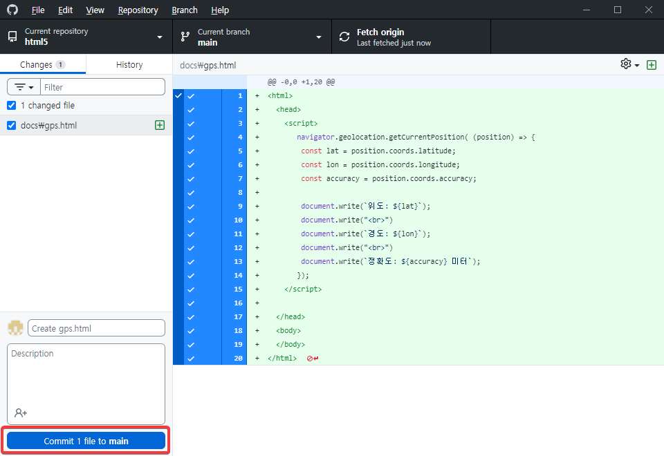Click the green plus beside docs\gps.html
Screen dimensions: 664x456
pyautogui.click(x=160, y=125)
